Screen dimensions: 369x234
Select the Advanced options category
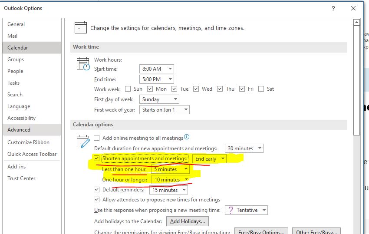click(32, 130)
